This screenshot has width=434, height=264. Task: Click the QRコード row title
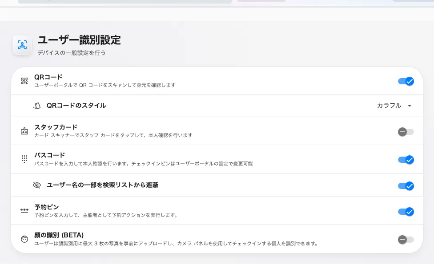pos(48,77)
